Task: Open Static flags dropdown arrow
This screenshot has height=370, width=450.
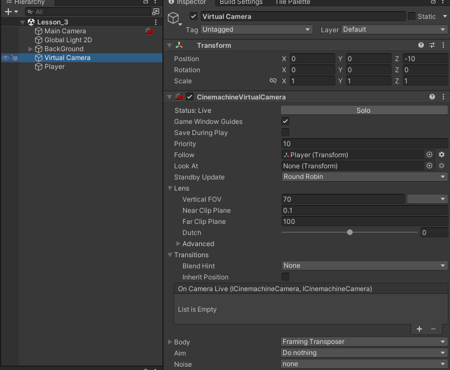Action: [445, 16]
